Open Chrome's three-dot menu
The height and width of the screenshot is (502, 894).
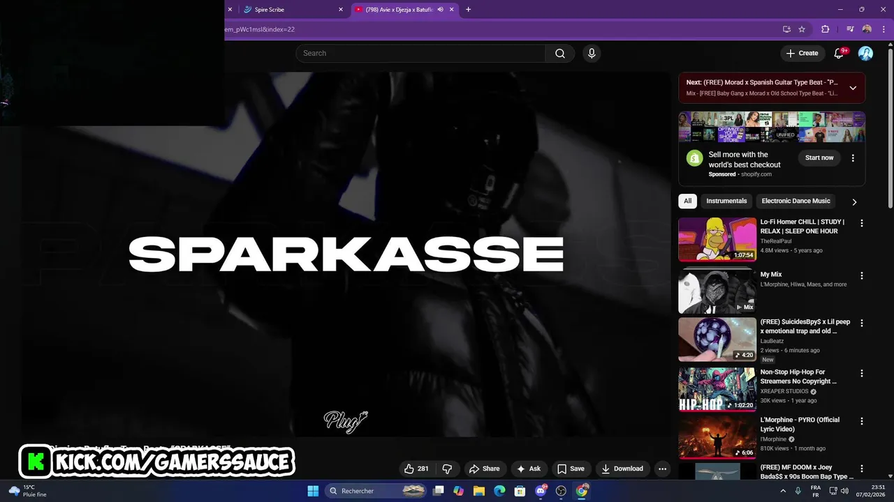click(x=884, y=29)
